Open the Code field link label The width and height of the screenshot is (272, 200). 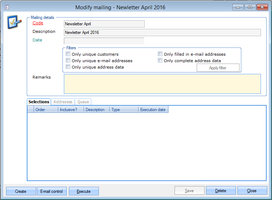point(38,23)
